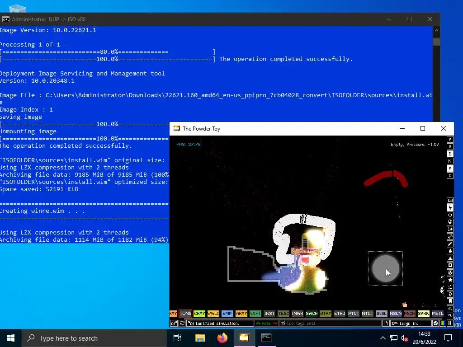
Task: Open Task View from the taskbar
Action: pos(177,338)
